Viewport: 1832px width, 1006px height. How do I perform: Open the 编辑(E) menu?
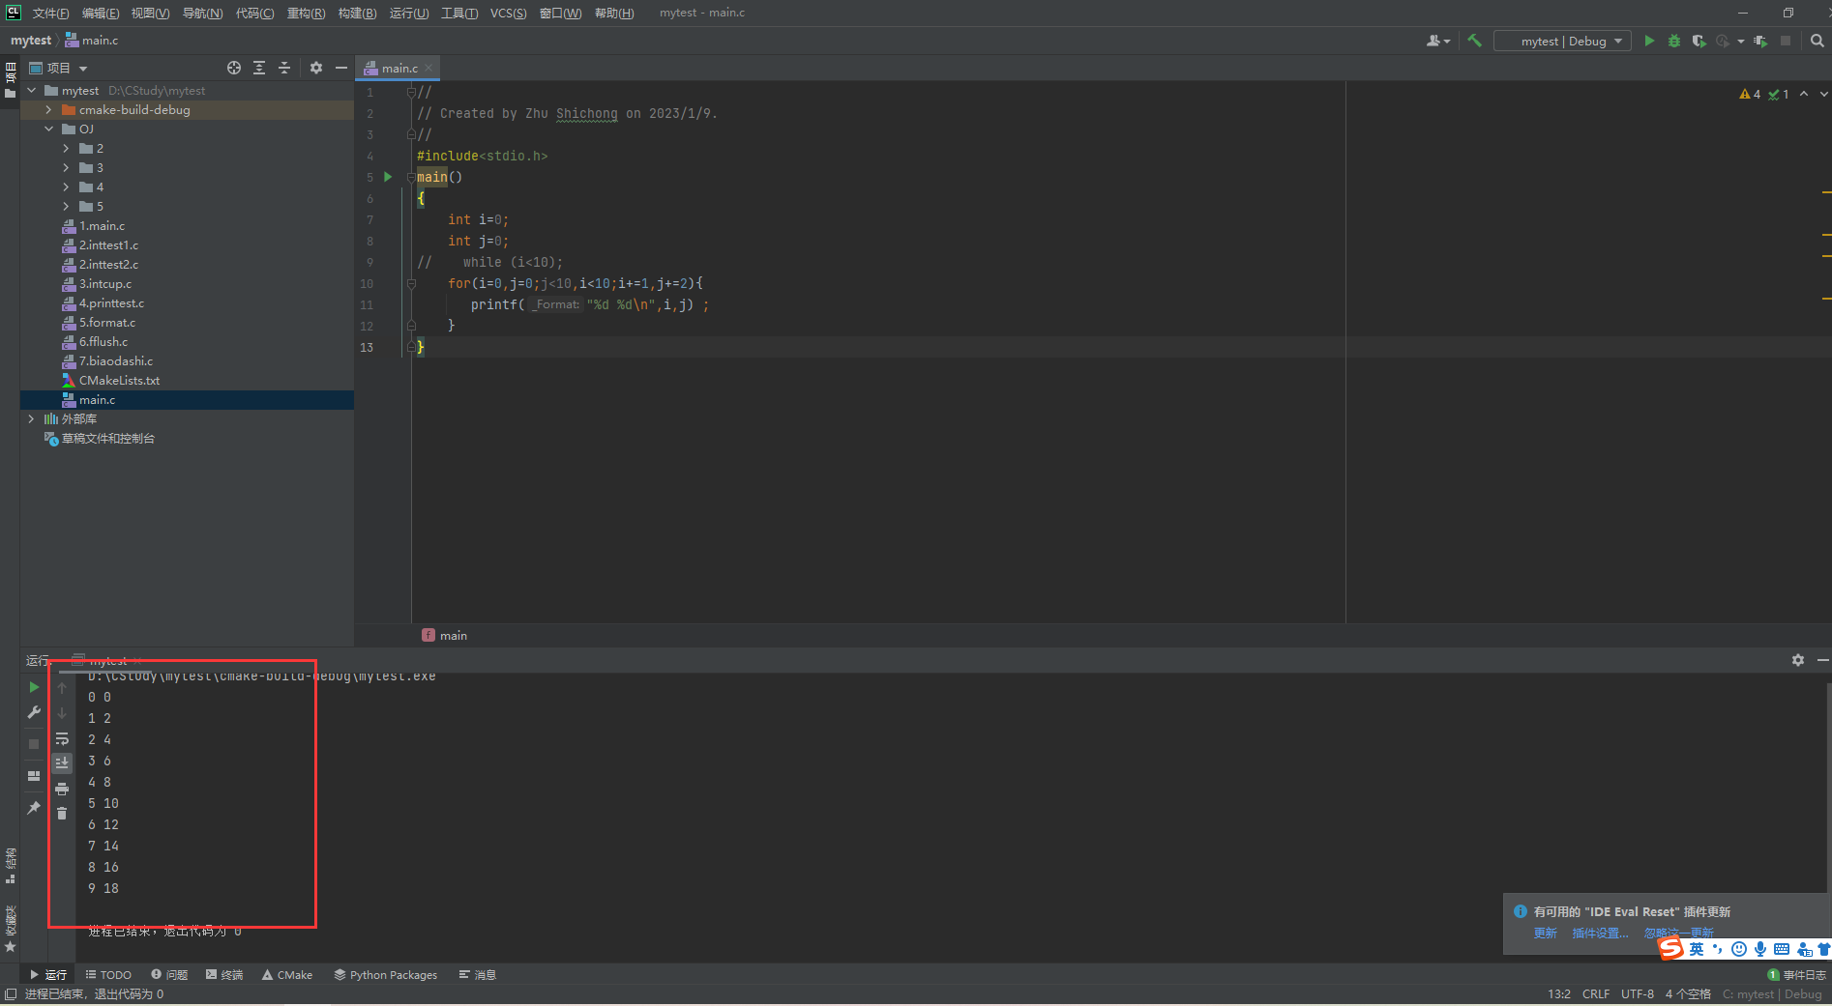(101, 13)
